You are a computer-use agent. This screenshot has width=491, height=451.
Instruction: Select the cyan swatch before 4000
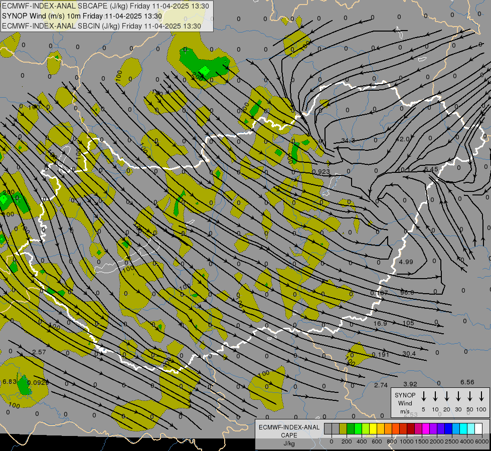(x=463, y=428)
